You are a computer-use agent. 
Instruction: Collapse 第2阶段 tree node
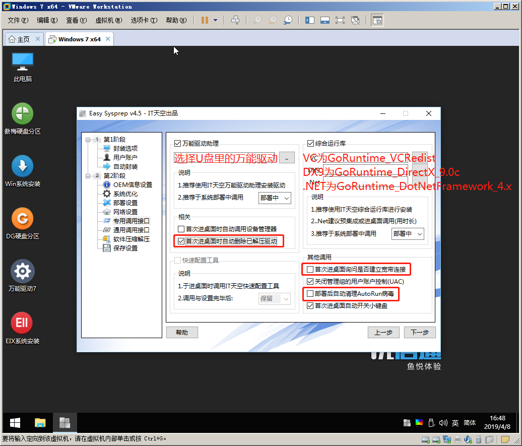pos(88,176)
